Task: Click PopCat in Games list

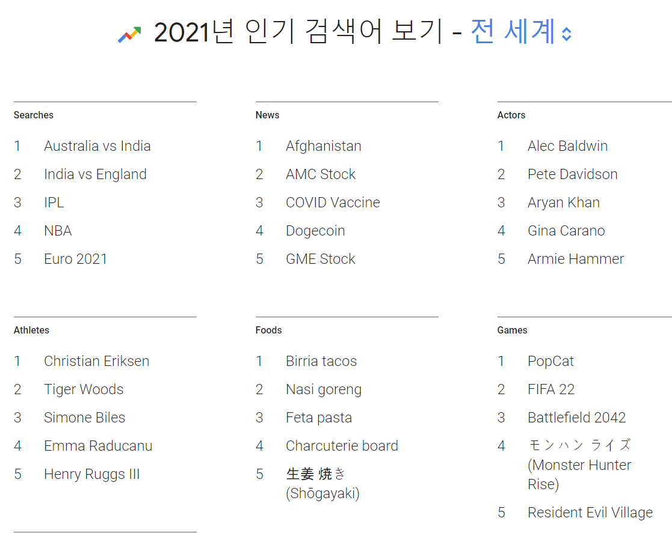Action: point(550,361)
